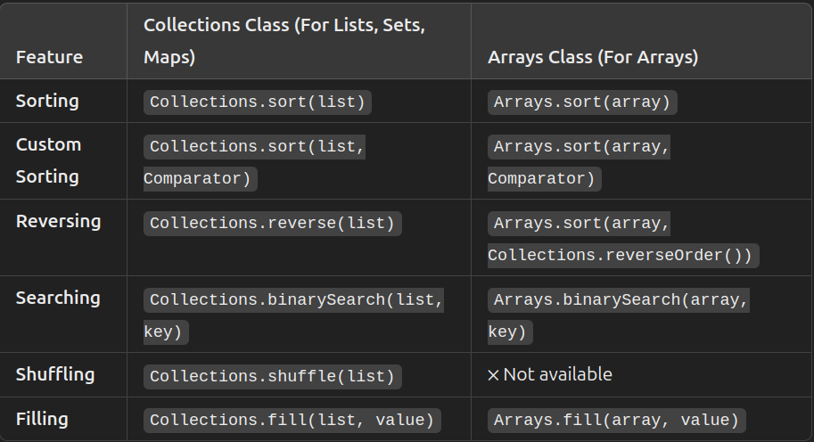This screenshot has width=814, height=442.
Task: Click the Collections Class column header
Action: coord(284,41)
